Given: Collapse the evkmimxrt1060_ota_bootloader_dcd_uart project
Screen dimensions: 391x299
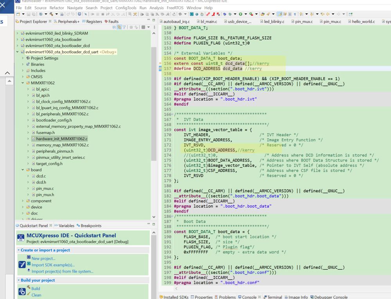Looking at the screenshot, I should [x=17, y=52].
